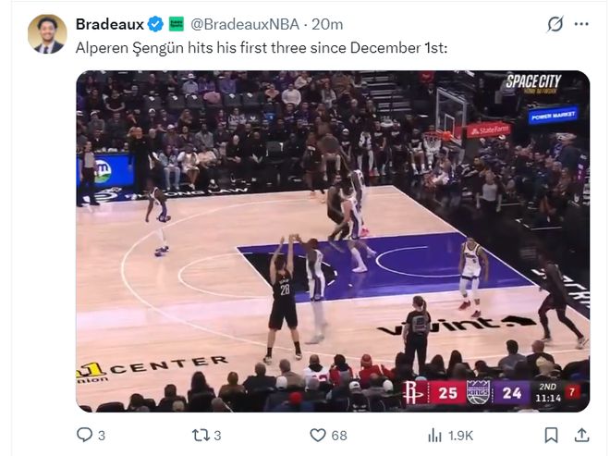The height and width of the screenshot is (456, 610).
Task: Like the tweet with the heart icon
Action: (317, 435)
